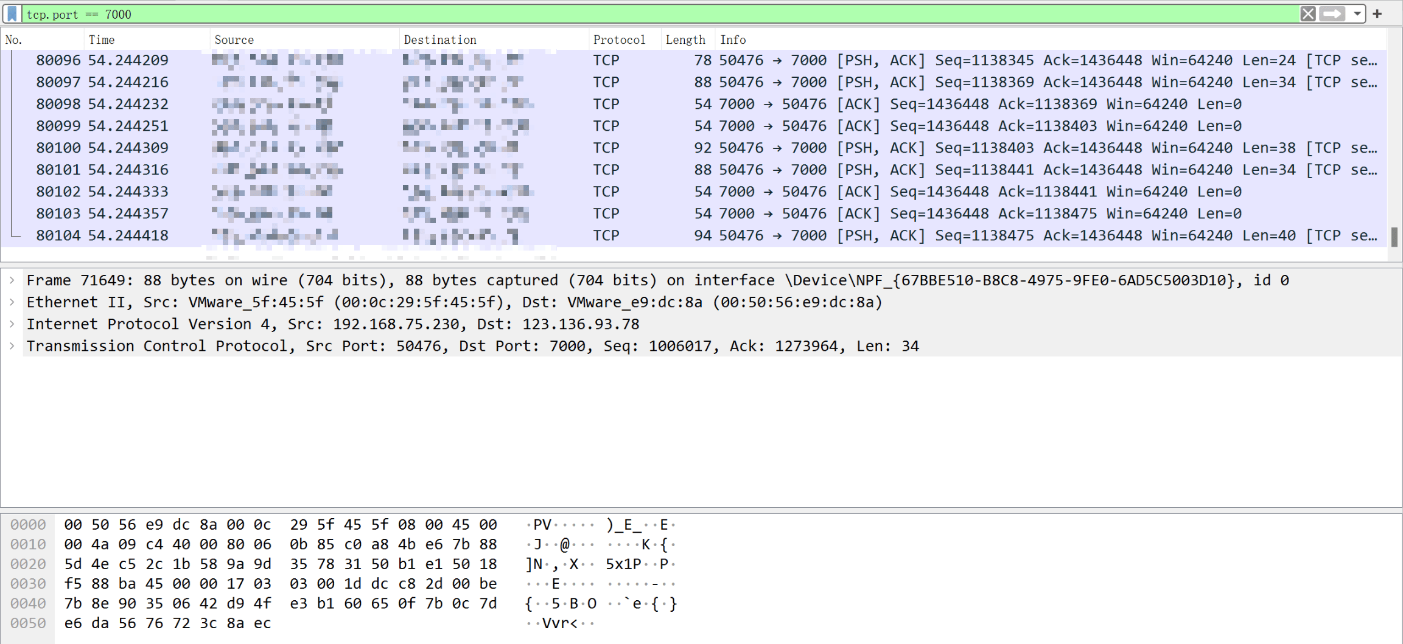This screenshot has height=644, width=1403.
Task: Expand the Internet Protocol Version 4 node
Action: click(12, 324)
